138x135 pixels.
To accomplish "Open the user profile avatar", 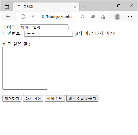I will click(x=117, y=16).
